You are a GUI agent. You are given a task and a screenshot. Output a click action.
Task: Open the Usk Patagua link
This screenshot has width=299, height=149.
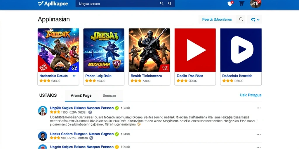pyautogui.click(x=251, y=95)
